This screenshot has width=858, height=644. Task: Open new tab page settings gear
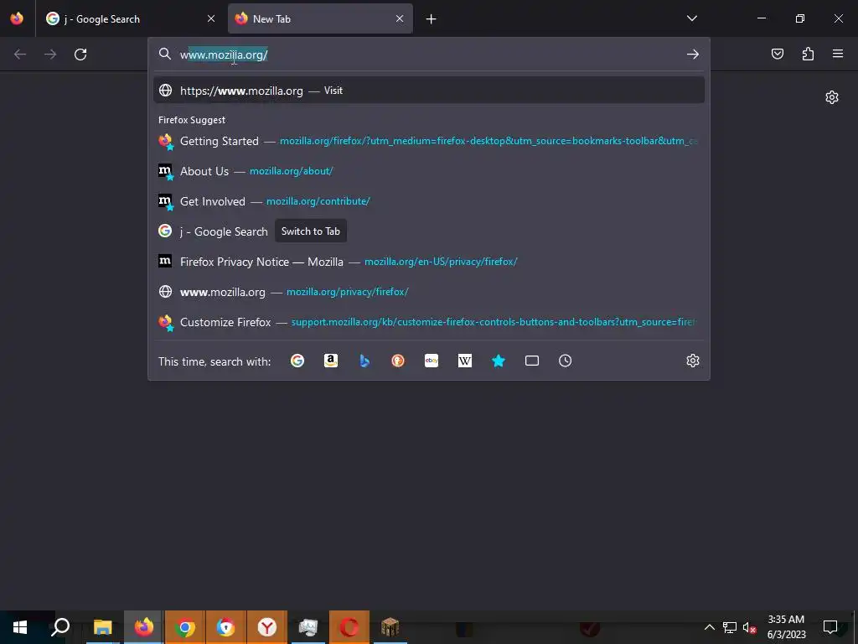(832, 97)
